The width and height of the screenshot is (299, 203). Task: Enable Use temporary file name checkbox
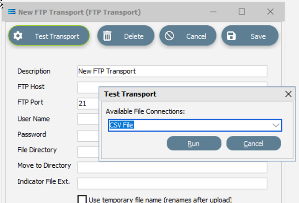(x=82, y=199)
